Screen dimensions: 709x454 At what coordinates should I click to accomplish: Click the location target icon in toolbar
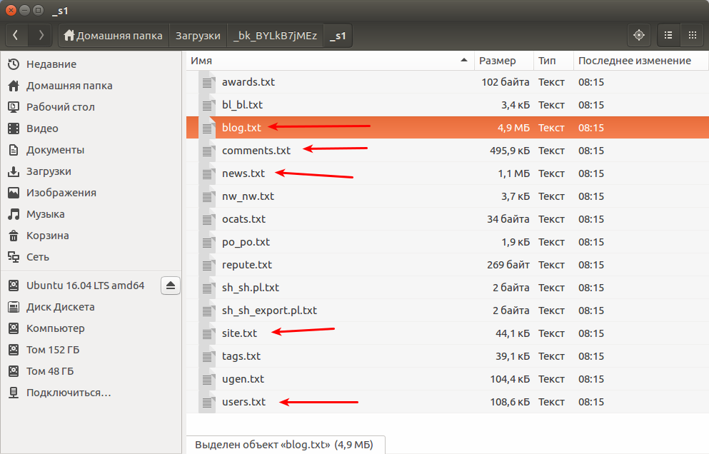(x=639, y=35)
